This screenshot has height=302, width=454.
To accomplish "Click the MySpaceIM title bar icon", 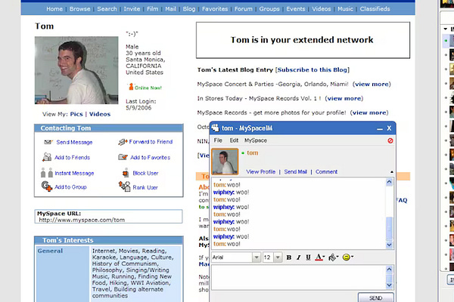I will coord(215,128).
